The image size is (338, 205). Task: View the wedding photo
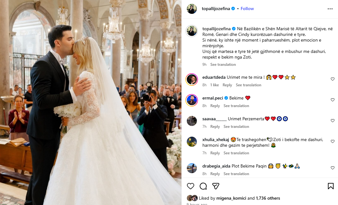click(90, 102)
